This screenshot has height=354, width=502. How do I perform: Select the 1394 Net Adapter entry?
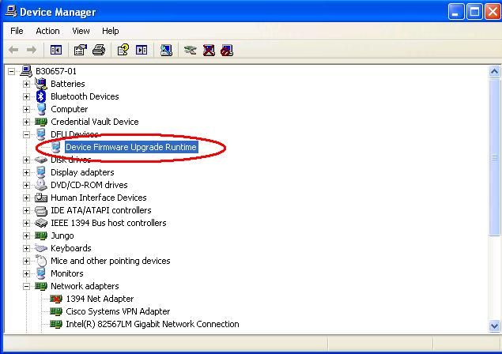[100, 299]
